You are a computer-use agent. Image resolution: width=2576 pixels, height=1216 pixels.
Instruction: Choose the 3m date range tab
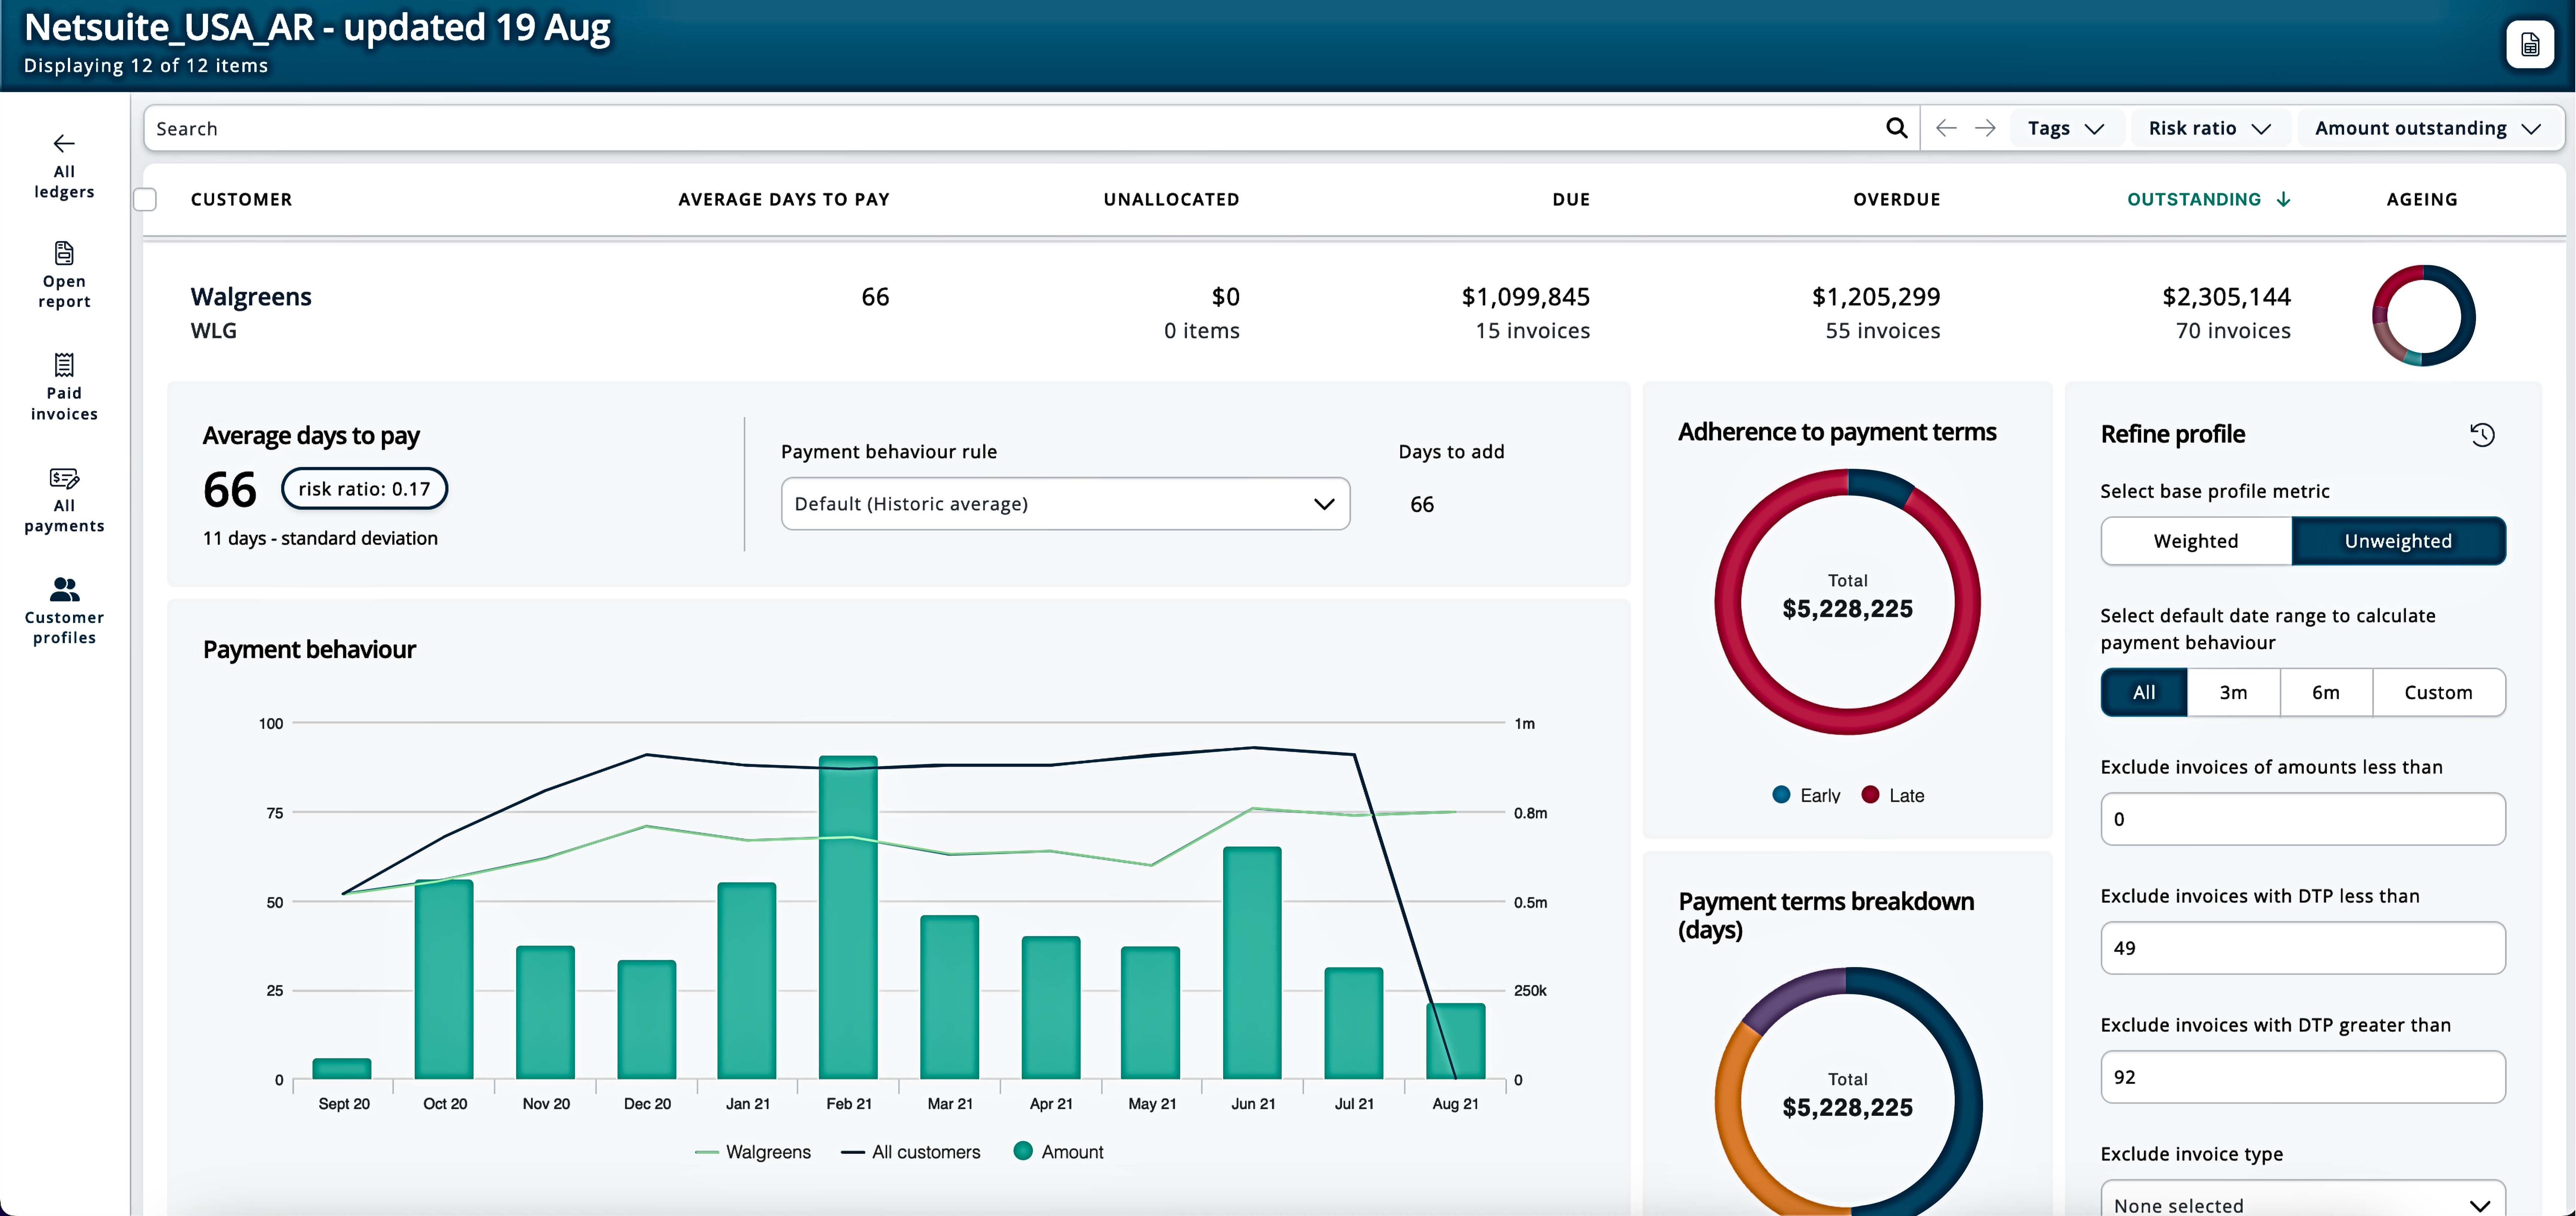(2232, 692)
